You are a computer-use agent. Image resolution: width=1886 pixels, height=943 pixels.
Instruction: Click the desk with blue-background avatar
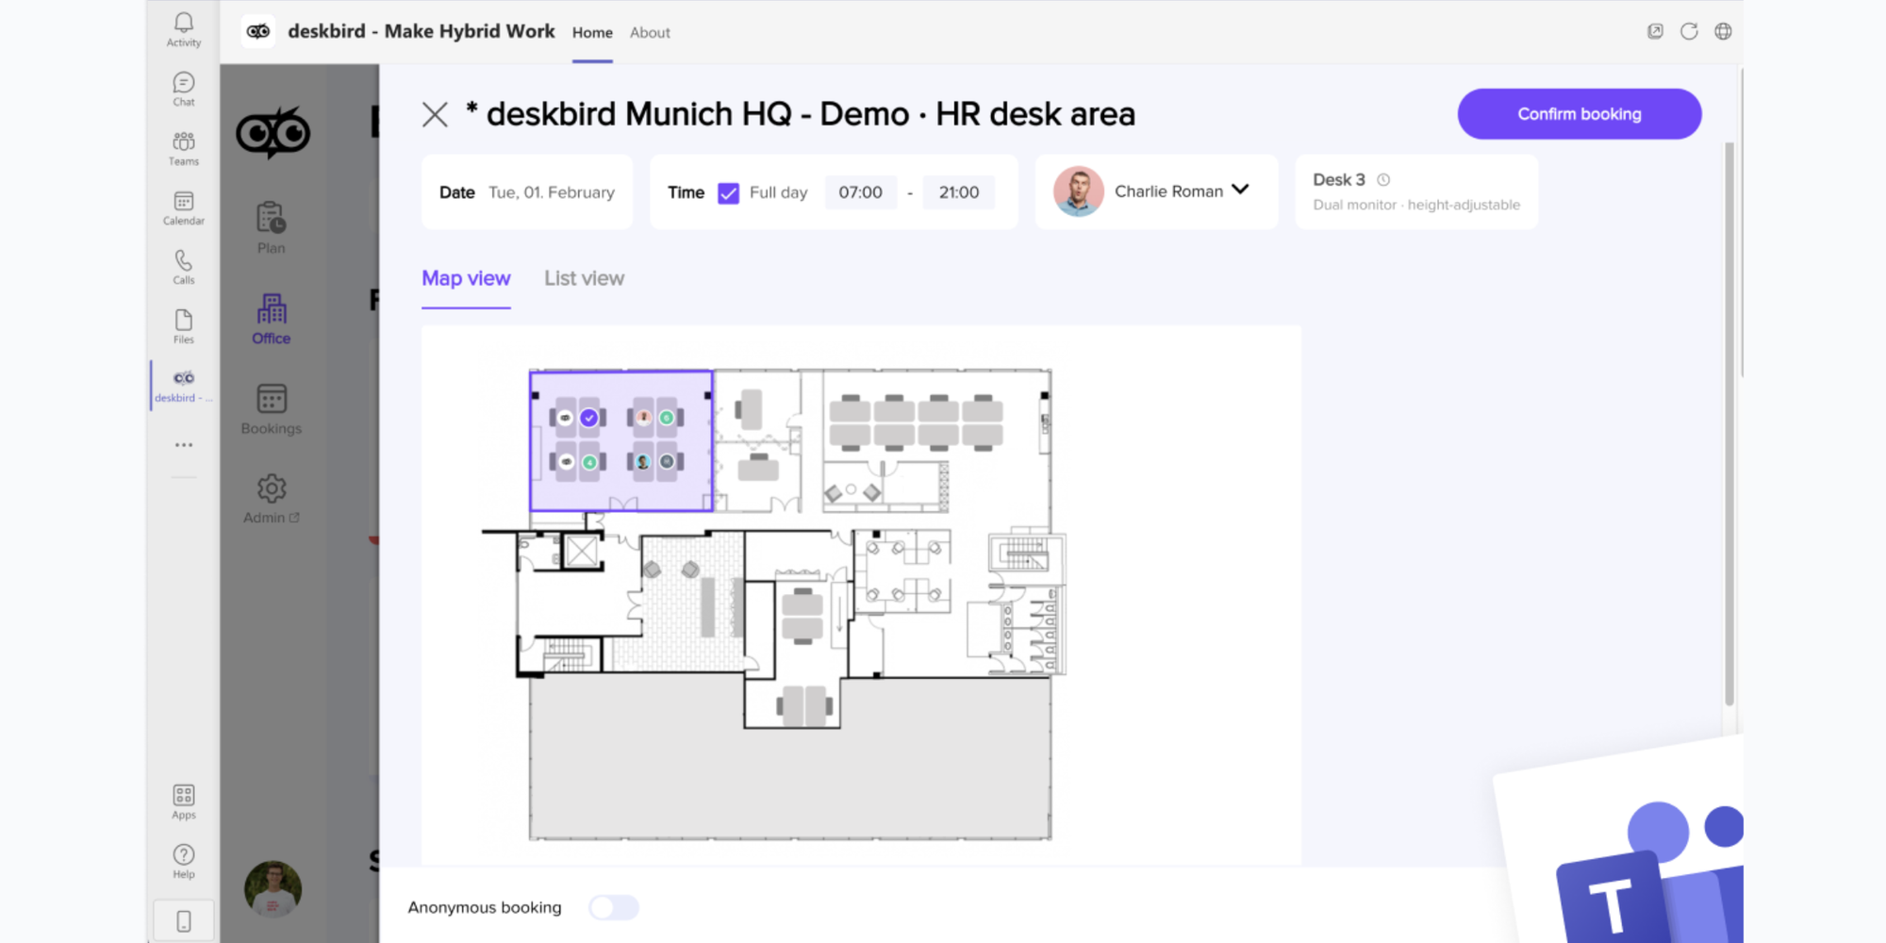(643, 462)
